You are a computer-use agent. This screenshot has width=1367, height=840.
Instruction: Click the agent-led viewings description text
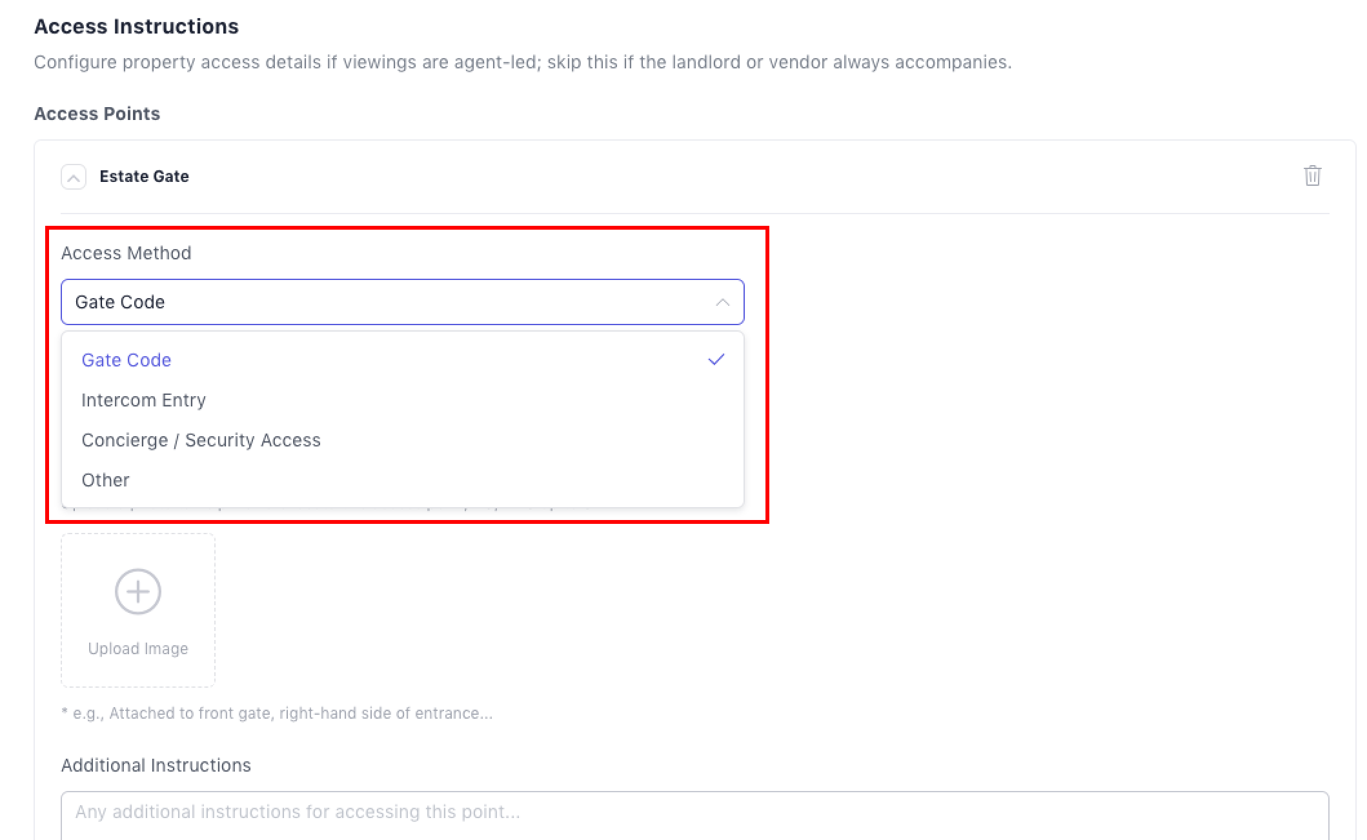tap(522, 63)
